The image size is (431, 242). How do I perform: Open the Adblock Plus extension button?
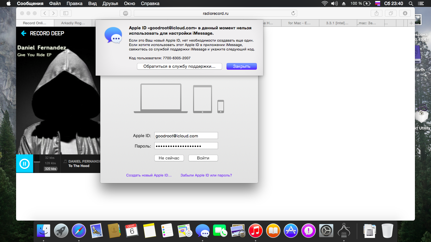click(125, 13)
